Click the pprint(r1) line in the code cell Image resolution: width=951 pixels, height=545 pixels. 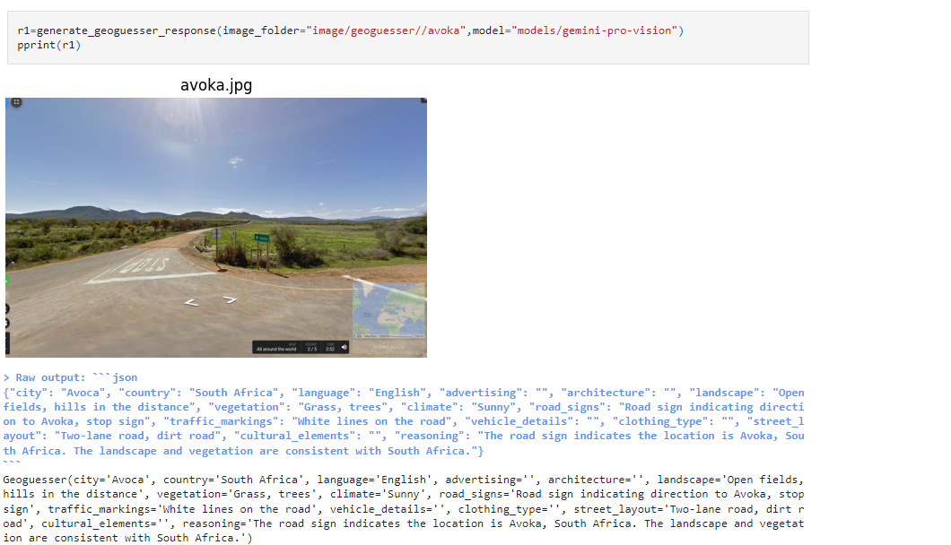click(49, 45)
